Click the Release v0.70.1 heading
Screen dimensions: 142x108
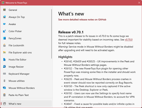[x=71, y=32]
